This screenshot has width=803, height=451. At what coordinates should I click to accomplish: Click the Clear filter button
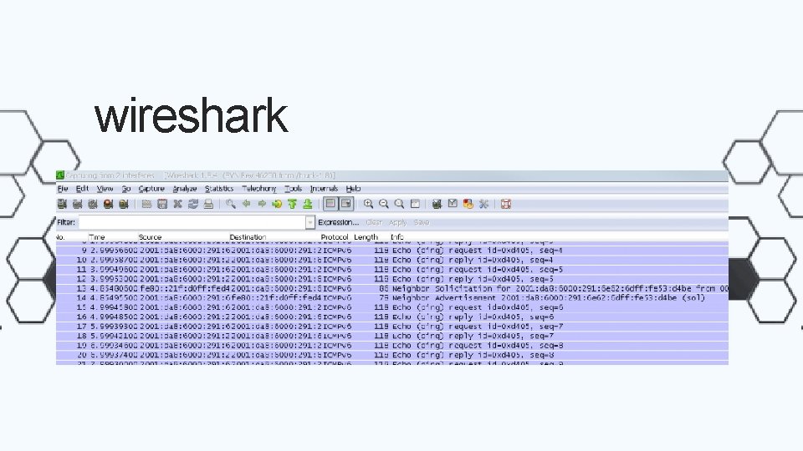374,222
